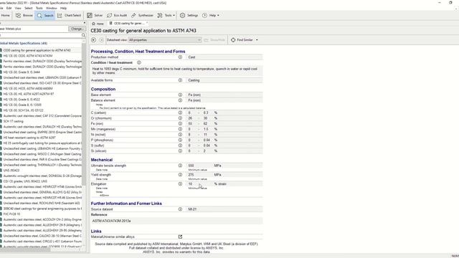Open the Eco Audit tool
Image resolution: width=459 pixels, height=258 pixels.
[x=117, y=15]
